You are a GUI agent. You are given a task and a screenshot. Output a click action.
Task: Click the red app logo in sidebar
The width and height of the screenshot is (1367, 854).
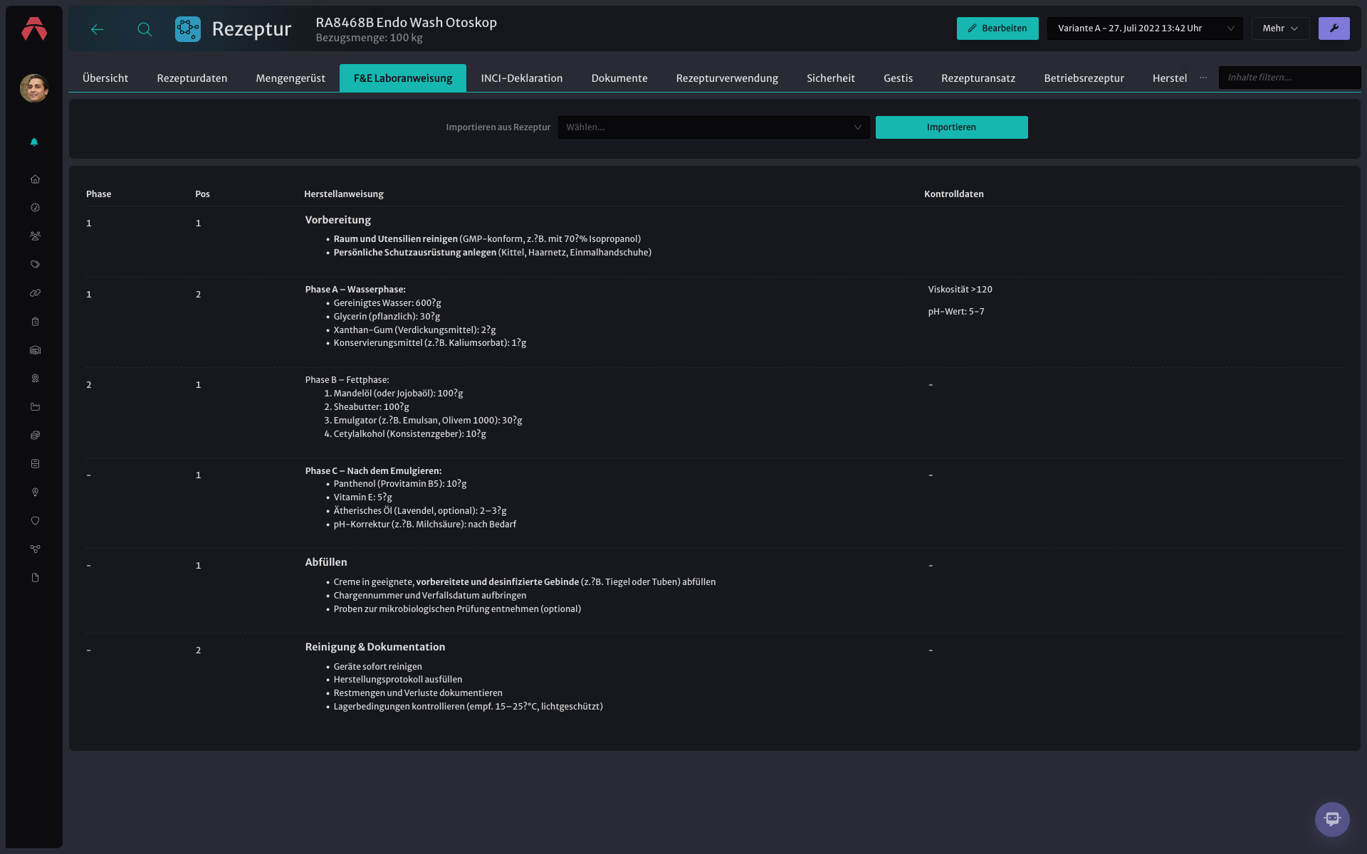click(x=34, y=28)
